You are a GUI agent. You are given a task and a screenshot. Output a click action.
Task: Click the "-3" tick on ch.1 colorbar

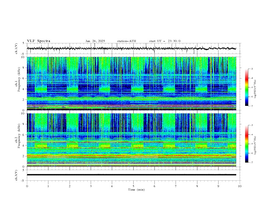click(x=252, y=69)
